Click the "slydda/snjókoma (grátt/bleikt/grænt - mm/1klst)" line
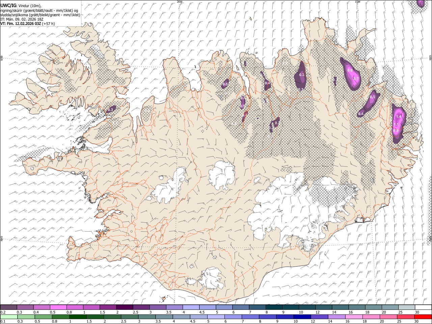432x324 pixels. tap(40, 15)
